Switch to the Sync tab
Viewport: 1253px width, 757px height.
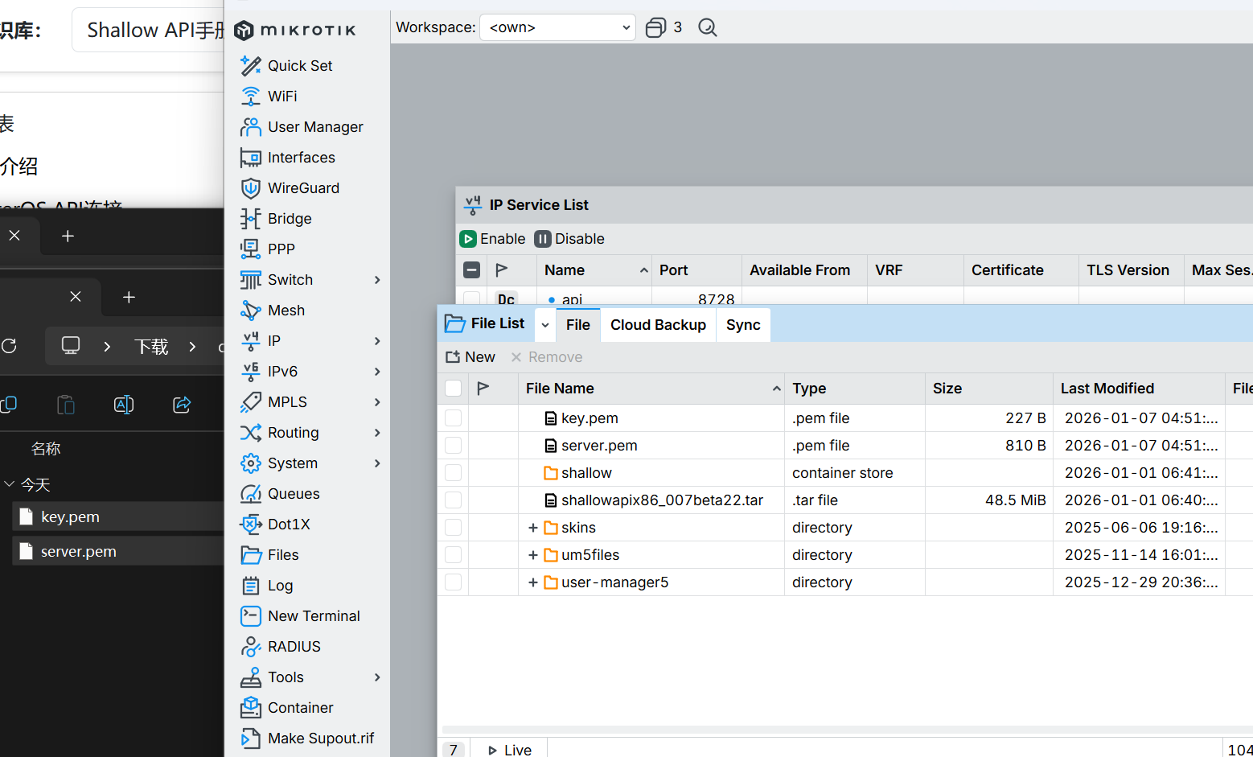pyautogui.click(x=742, y=325)
